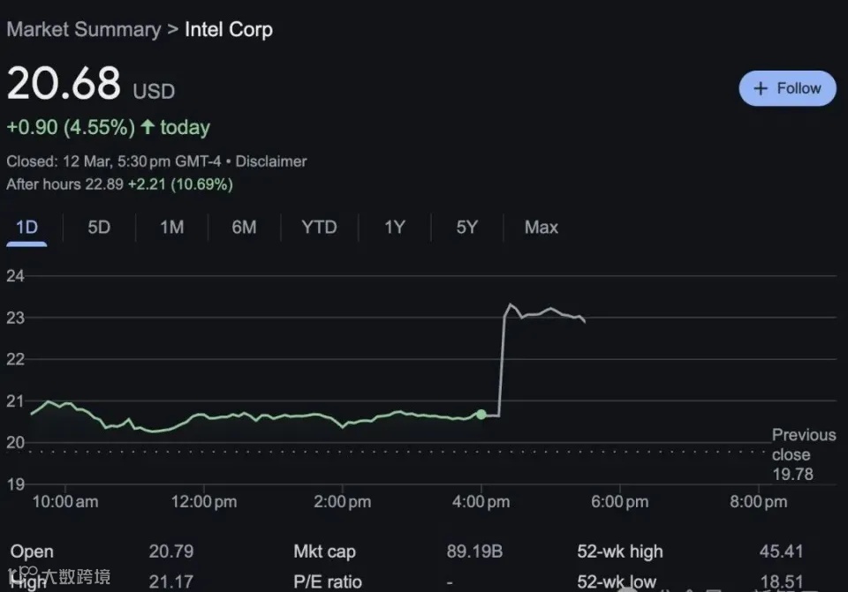Click the 52-wk high value 45.41
Screen dimensions: 848x592
click(x=781, y=551)
